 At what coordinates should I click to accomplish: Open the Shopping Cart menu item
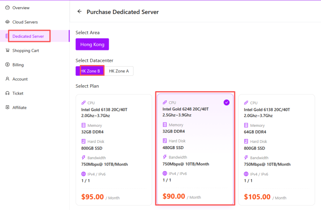35,50
